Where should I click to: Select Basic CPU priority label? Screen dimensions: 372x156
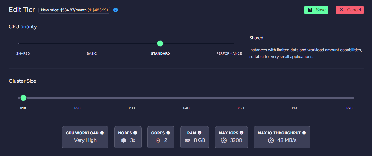point(92,53)
